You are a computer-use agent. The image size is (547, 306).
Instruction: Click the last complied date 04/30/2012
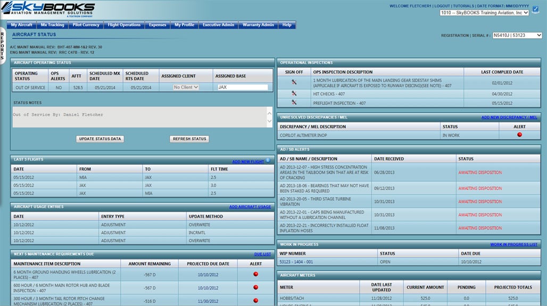click(502, 94)
